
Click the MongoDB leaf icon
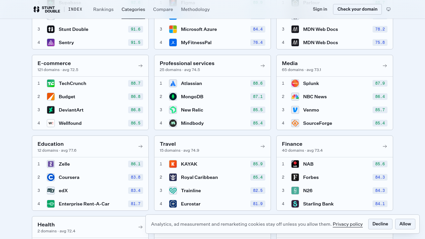pyautogui.click(x=173, y=97)
